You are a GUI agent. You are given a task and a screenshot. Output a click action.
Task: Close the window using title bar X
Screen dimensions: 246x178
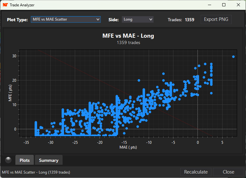click(x=238, y=5)
